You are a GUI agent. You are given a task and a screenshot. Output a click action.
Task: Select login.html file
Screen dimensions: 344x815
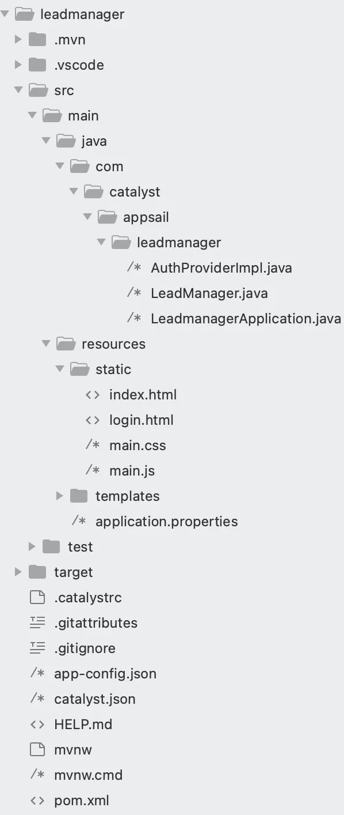(x=142, y=420)
